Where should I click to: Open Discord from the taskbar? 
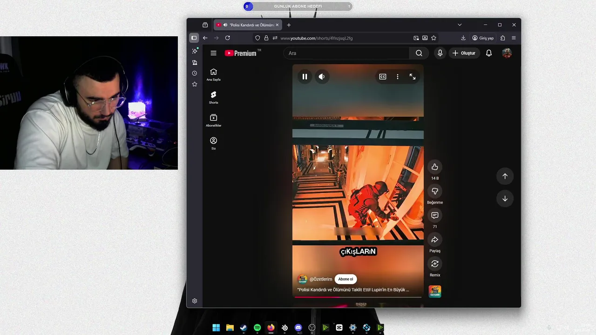click(x=298, y=328)
